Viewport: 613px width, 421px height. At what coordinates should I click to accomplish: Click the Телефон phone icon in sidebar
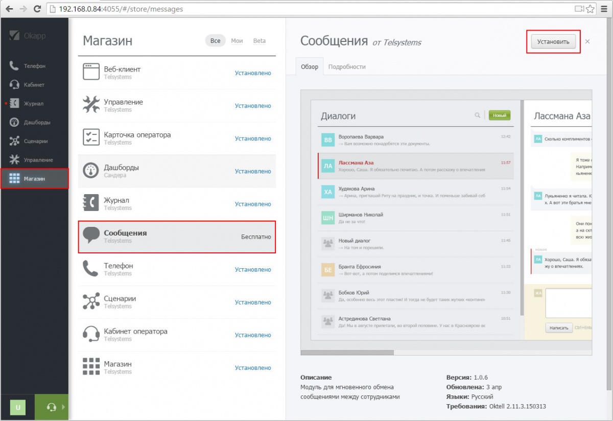15,66
